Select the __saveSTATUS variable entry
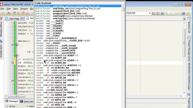The image size is (193, 108). (78, 53)
